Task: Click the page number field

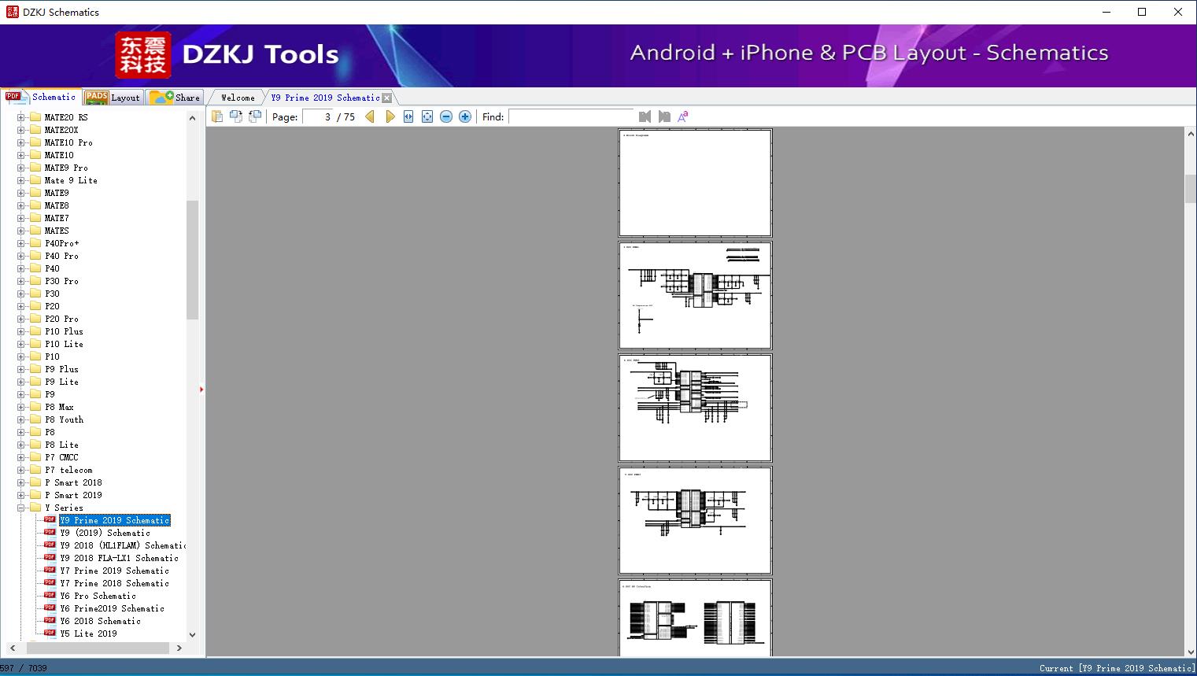Action: (x=318, y=116)
